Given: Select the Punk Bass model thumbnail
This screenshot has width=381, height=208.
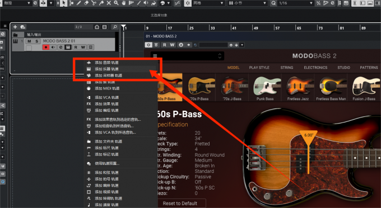Looking at the screenshot, I should (265, 88).
